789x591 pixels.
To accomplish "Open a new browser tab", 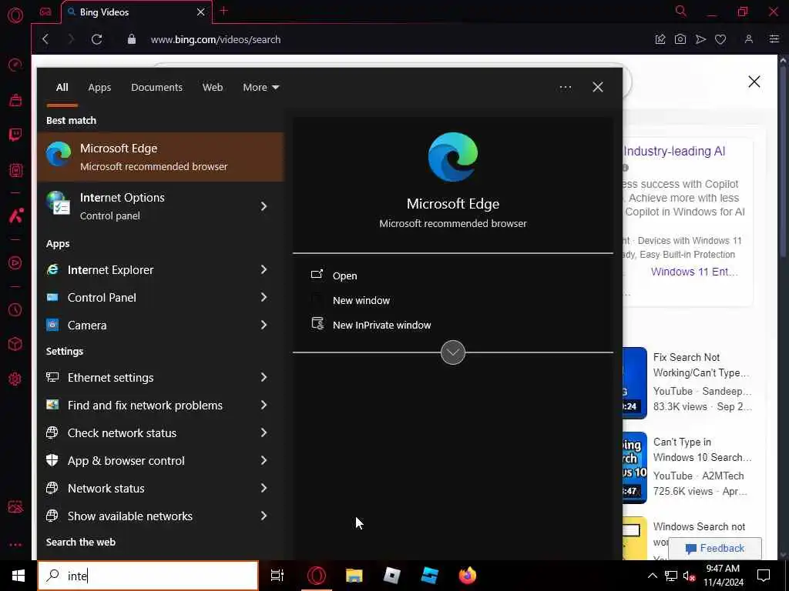I will [x=224, y=11].
